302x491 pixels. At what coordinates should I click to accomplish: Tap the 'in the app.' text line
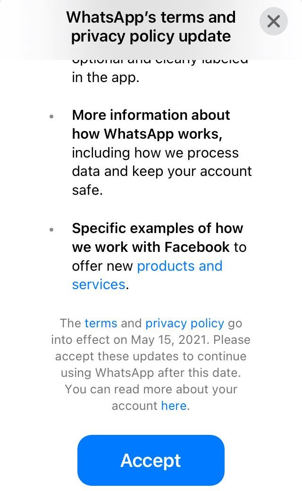pos(105,77)
